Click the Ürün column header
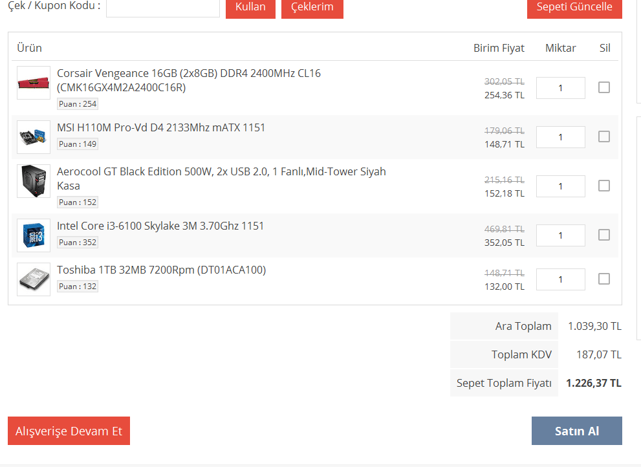 [30, 48]
